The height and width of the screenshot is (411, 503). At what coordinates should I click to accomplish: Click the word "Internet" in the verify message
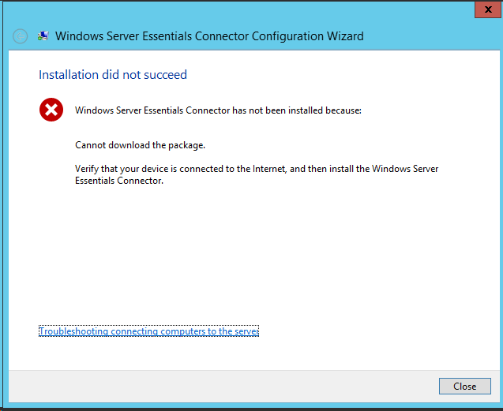(x=269, y=169)
